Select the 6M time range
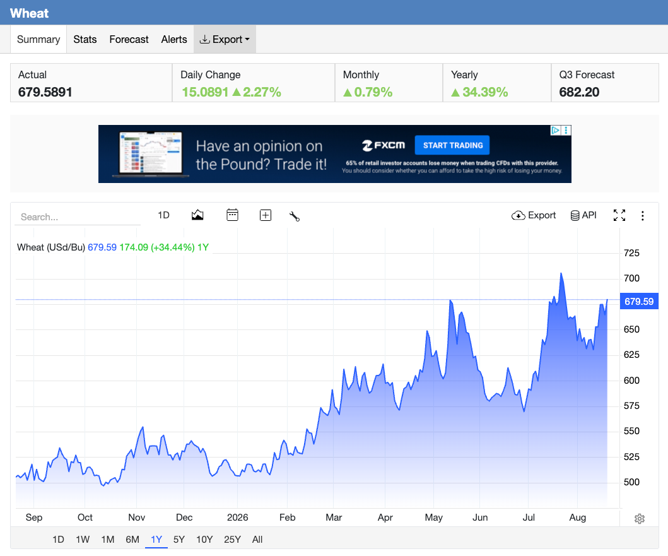Image resolution: width=668 pixels, height=556 pixels. click(x=132, y=540)
